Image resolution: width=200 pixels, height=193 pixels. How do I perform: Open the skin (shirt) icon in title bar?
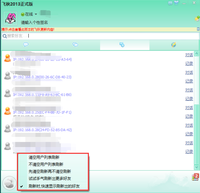(x=176, y=3)
